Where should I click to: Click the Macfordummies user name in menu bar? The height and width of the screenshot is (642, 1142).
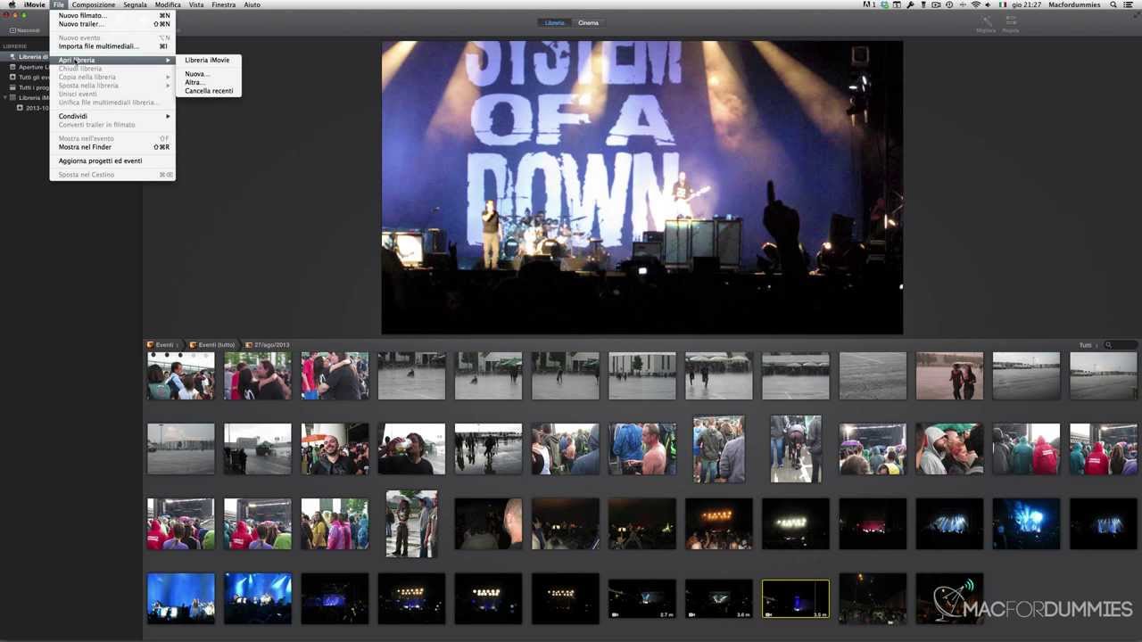coord(1073,4)
